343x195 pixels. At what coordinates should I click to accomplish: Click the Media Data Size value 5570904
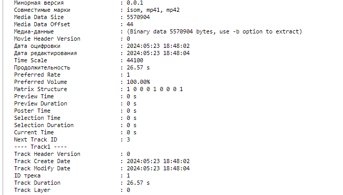[138, 17]
